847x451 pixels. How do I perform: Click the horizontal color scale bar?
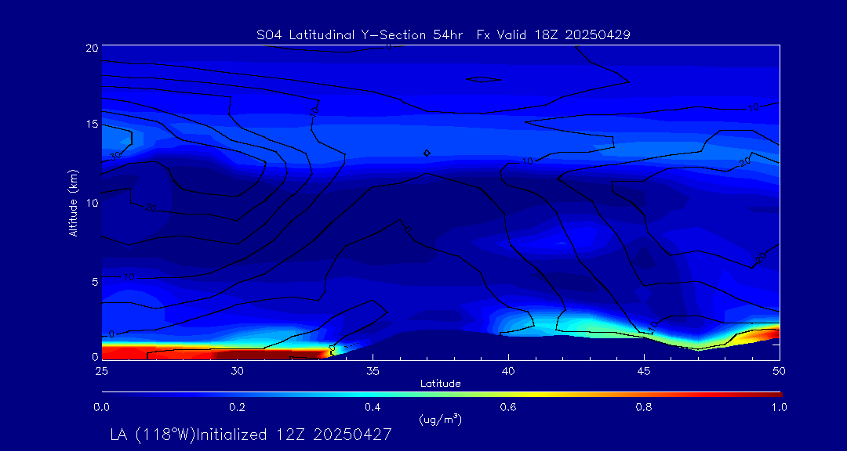coord(442,395)
